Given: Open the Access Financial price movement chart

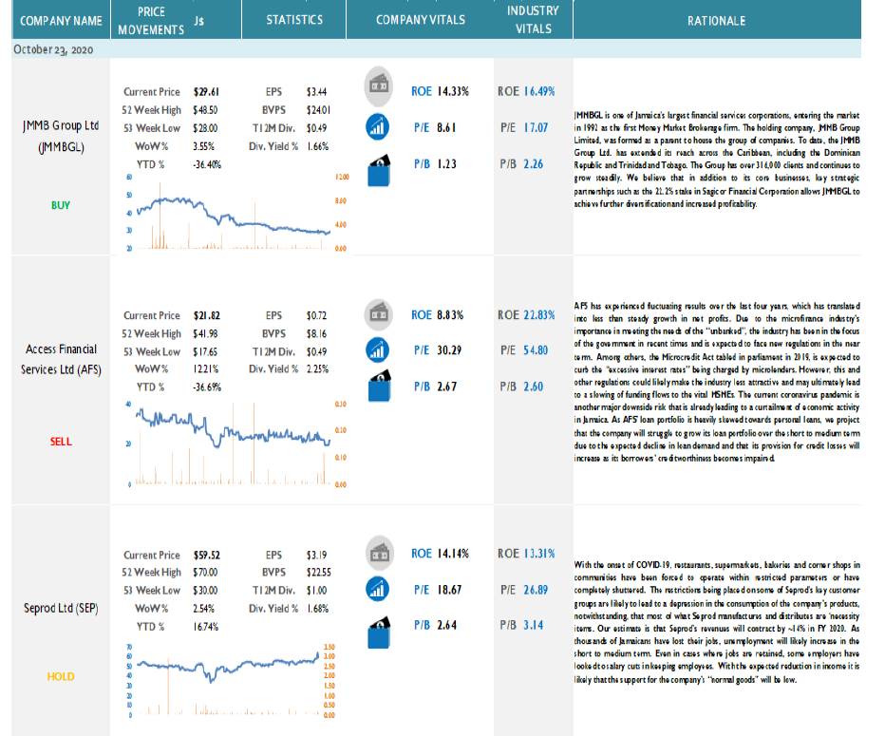Looking at the screenshot, I should [x=236, y=443].
